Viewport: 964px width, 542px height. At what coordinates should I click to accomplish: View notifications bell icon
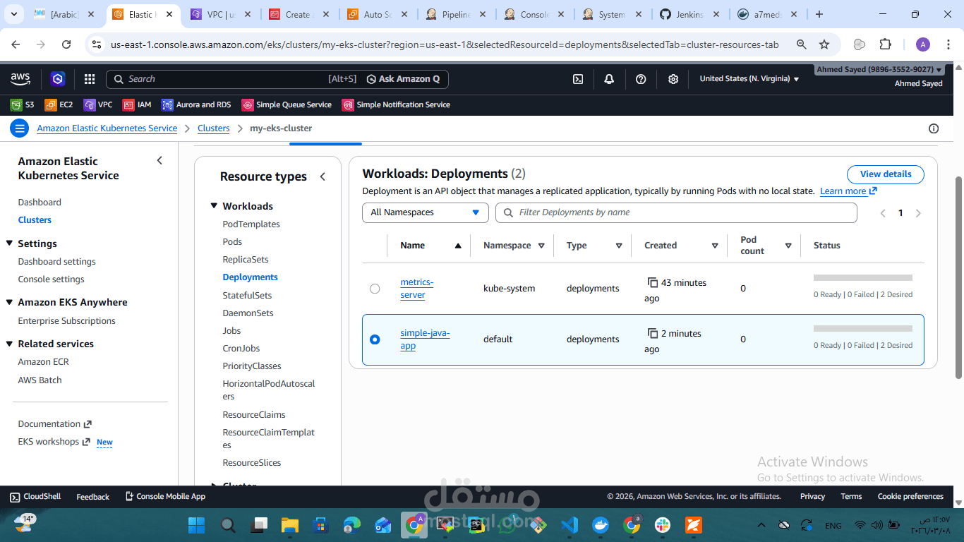coord(609,79)
